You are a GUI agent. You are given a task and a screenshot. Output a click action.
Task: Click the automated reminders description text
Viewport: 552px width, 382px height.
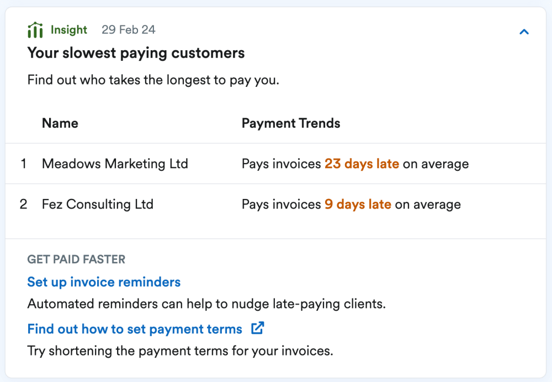click(x=206, y=303)
